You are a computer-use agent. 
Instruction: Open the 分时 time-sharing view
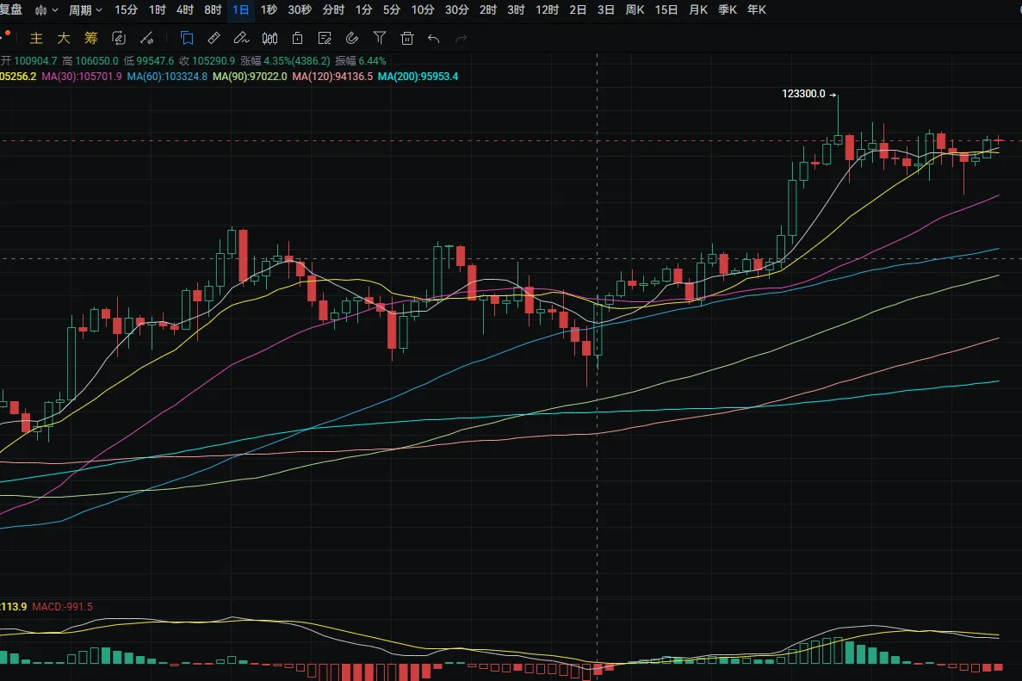[333, 9]
